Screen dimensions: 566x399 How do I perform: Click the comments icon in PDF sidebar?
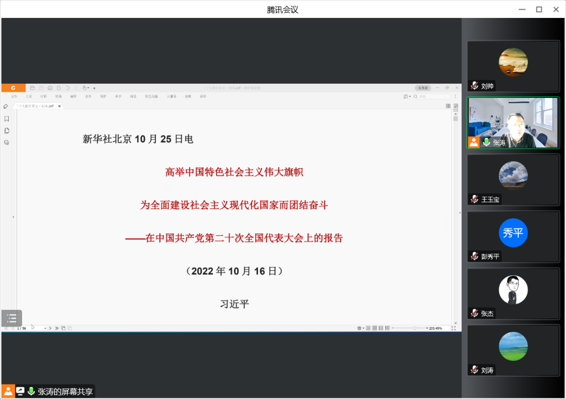(7, 143)
